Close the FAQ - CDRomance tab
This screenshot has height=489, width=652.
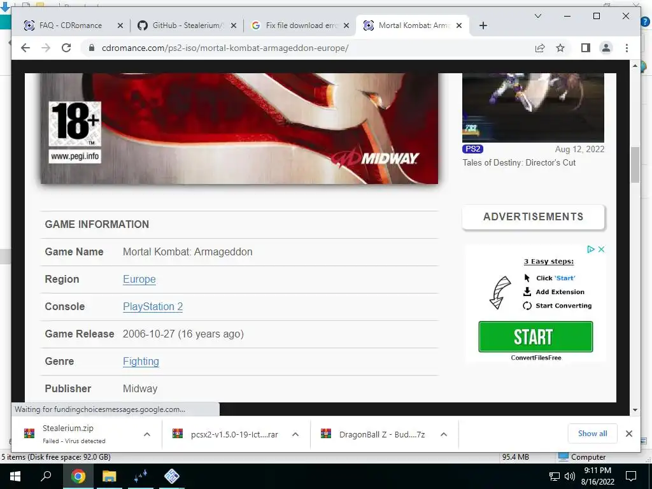pos(120,25)
